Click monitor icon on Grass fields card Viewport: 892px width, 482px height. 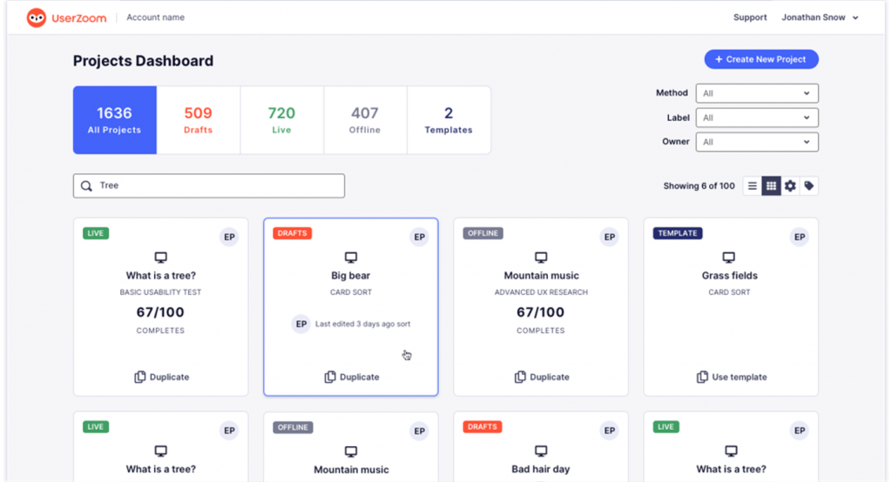pos(729,258)
